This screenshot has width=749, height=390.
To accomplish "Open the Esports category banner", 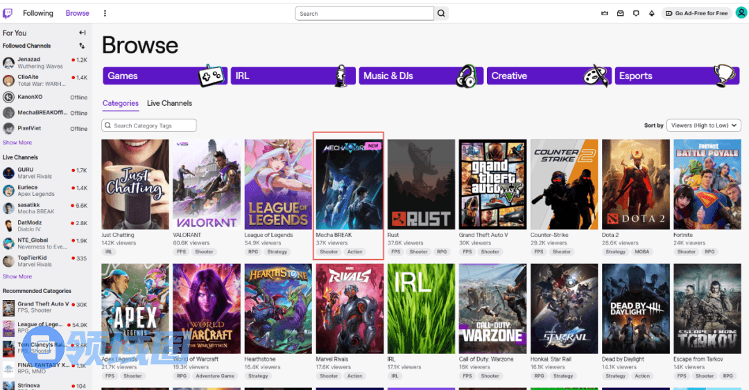I will (676, 76).
